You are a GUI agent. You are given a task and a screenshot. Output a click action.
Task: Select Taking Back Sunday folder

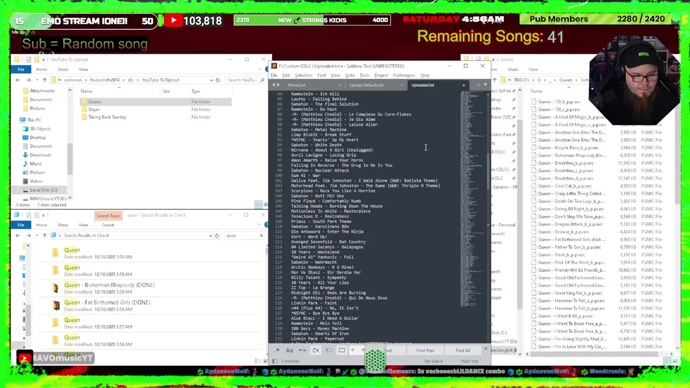tap(107, 117)
